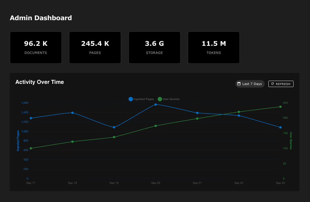Click Ingested Pages data point on Sep 18
310x202 pixels.
pyautogui.click(x=73, y=113)
